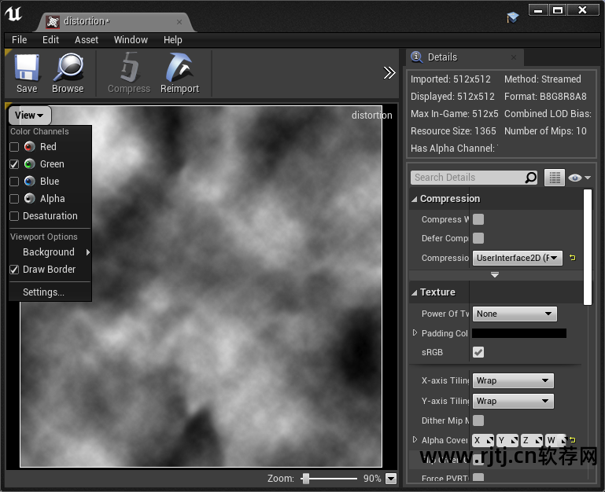This screenshot has width=605, height=492.
Task: Expand the Alpha Coverage property
Action: coord(415,439)
